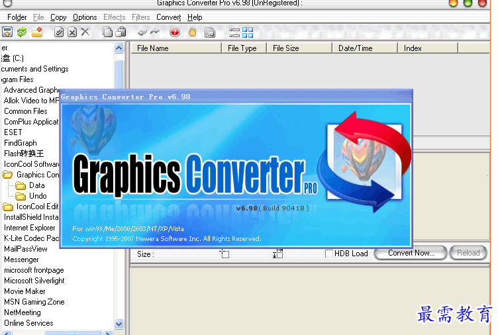Click the resize icon beside HDB Load
The height and width of the screenshot is (335, 498).
[x=277, y=254]
